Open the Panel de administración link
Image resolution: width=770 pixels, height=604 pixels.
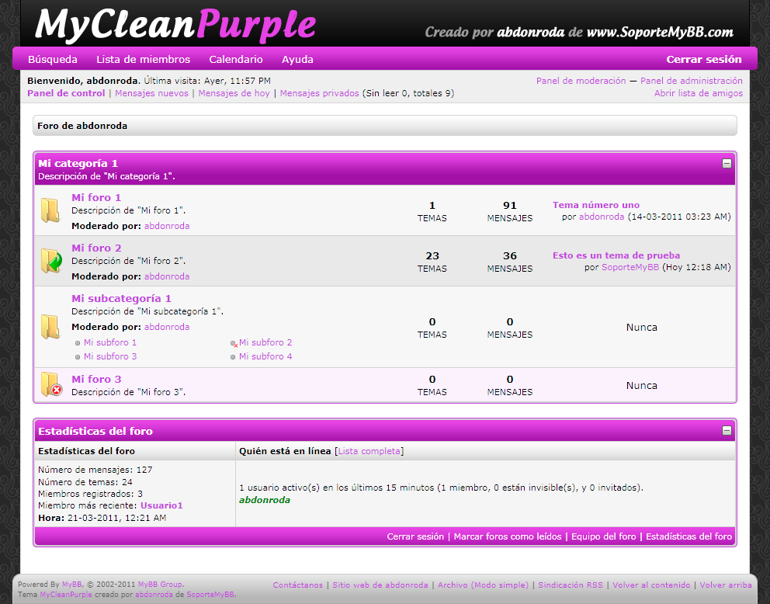pos(691,81)
